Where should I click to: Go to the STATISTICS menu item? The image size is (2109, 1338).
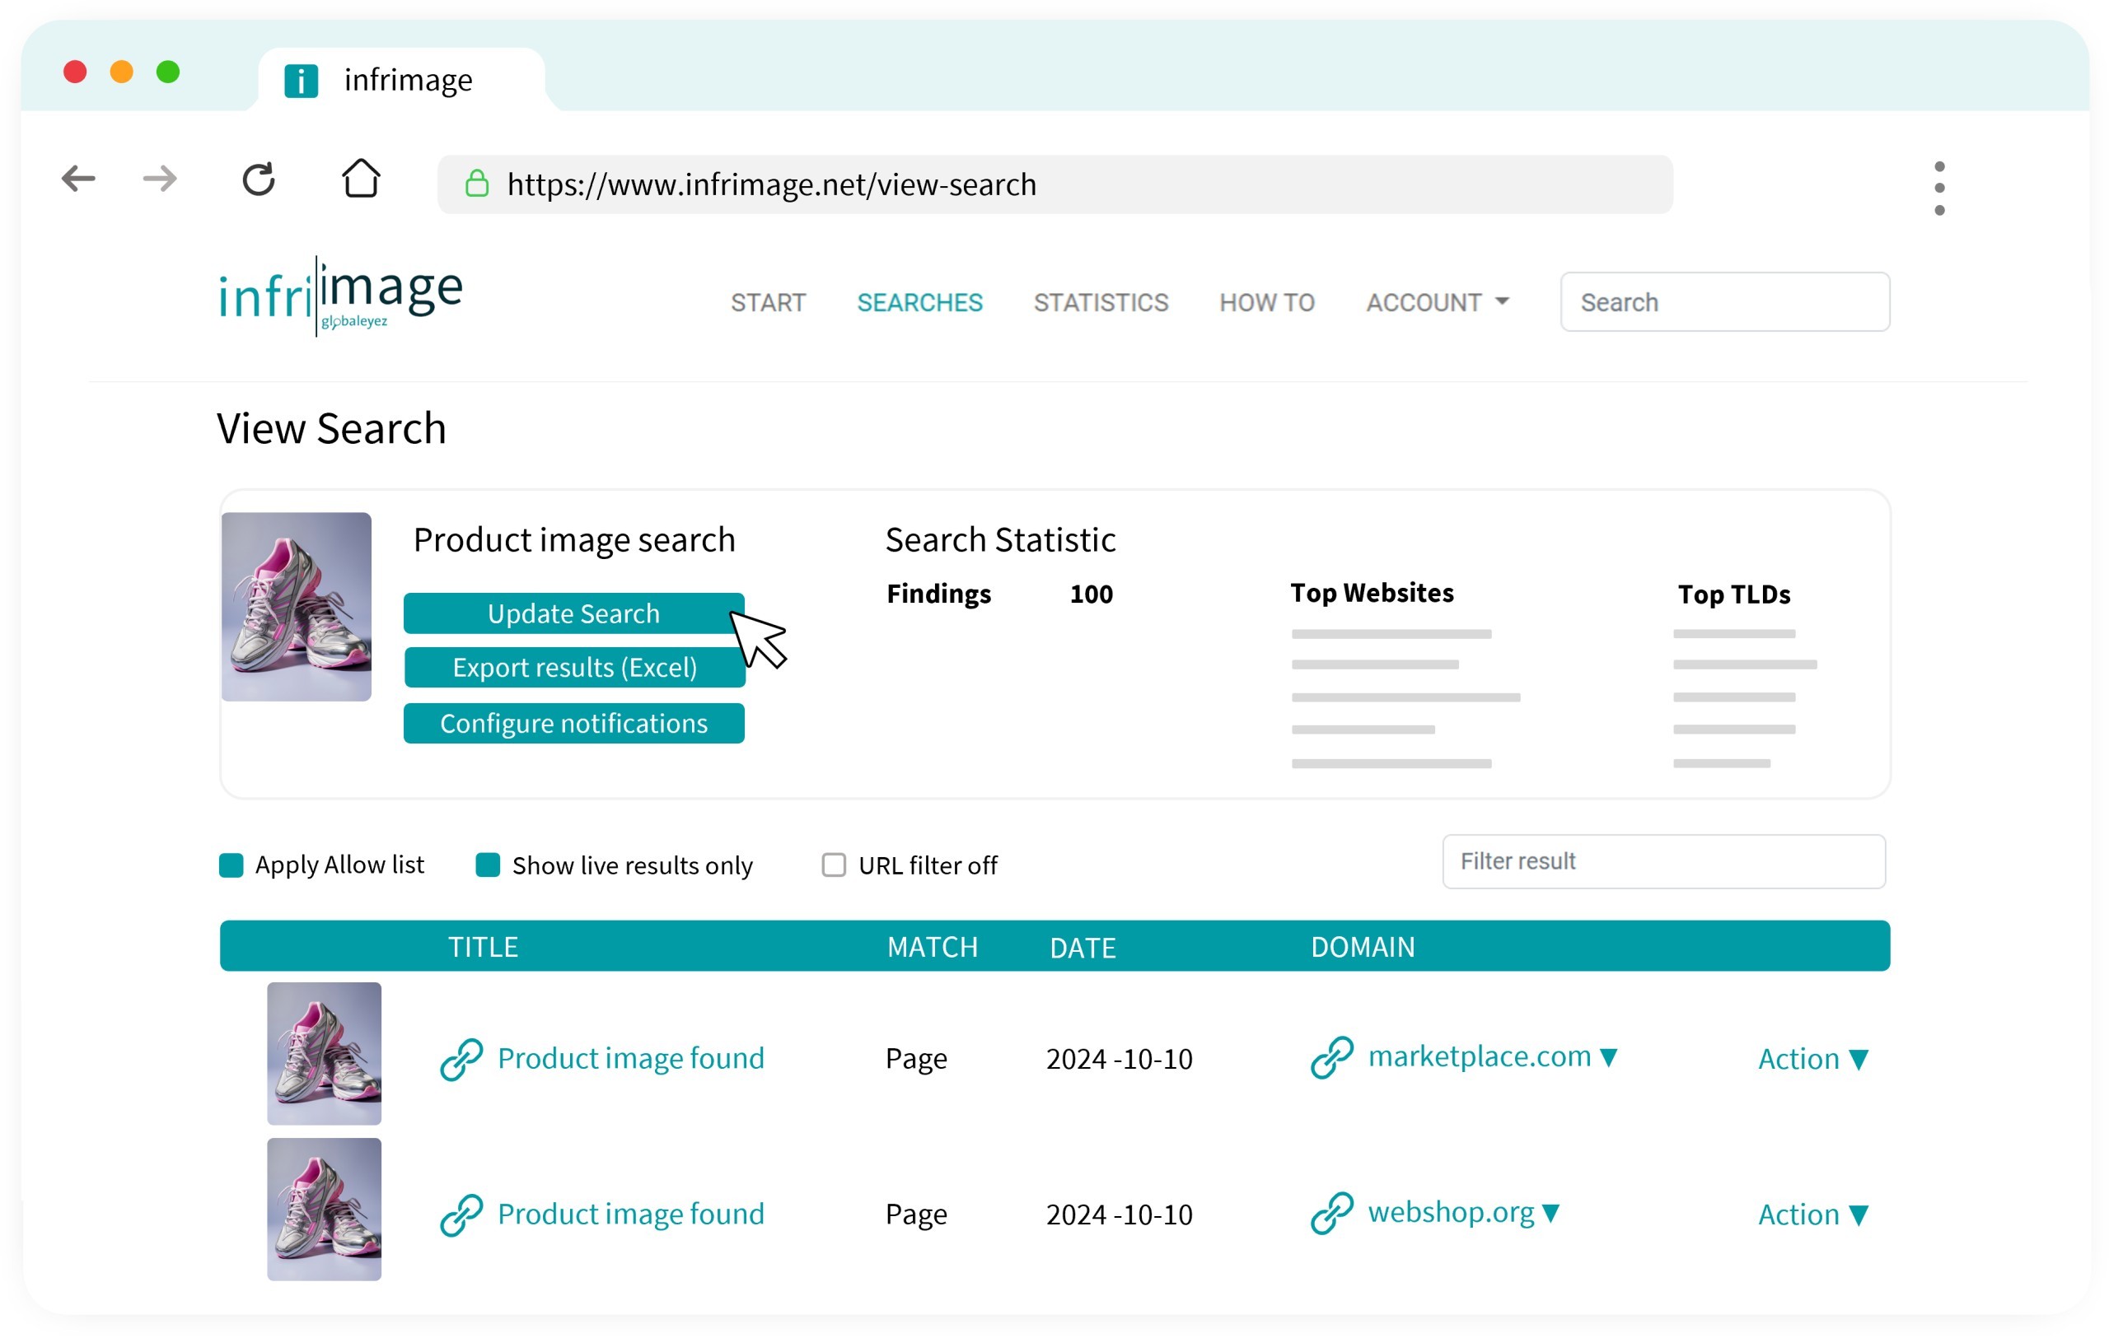coord(1101,302)
